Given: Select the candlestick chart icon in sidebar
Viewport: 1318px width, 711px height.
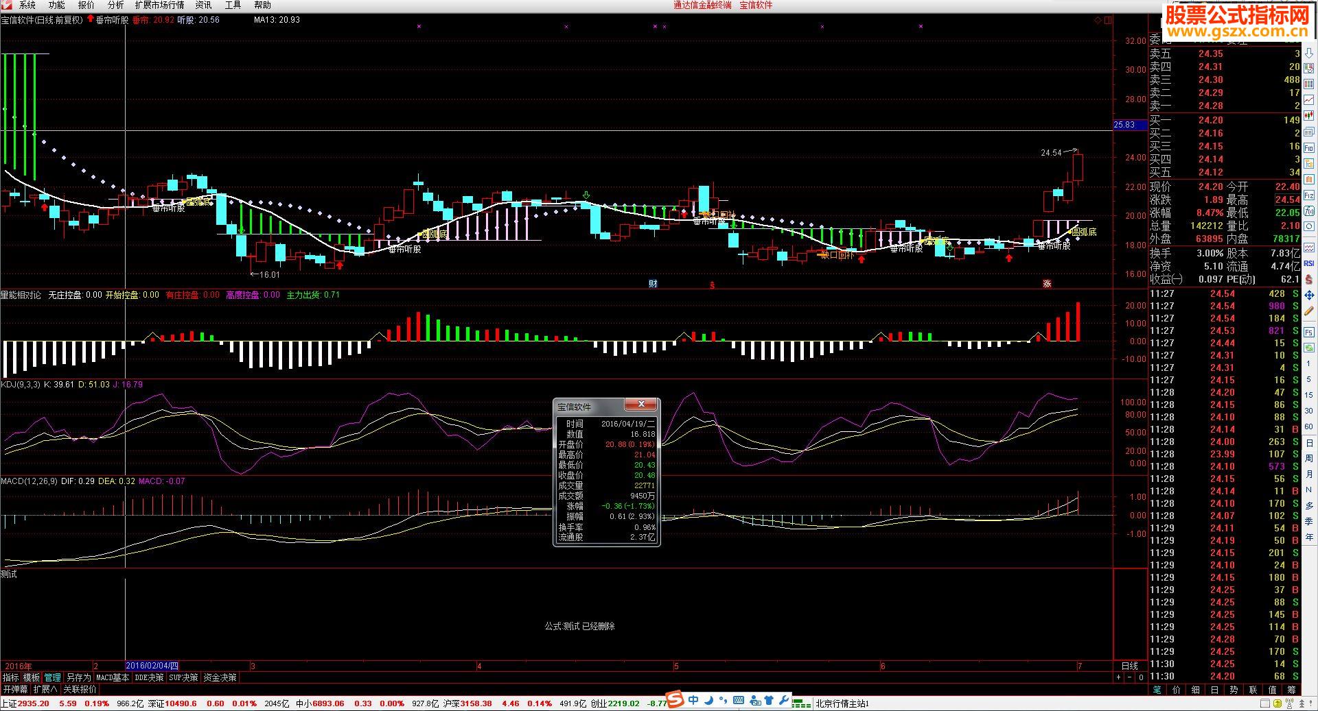Looking at the screenshot, I should coord(1309,115).
